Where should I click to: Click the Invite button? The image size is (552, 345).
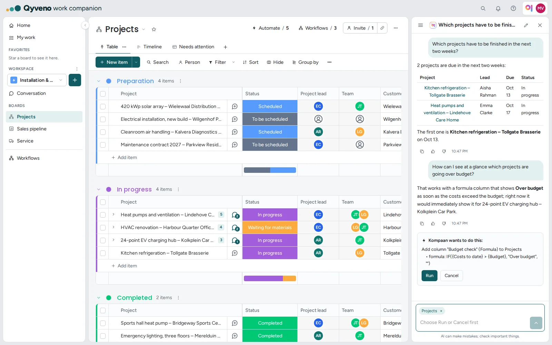click(x=360, y=28)
